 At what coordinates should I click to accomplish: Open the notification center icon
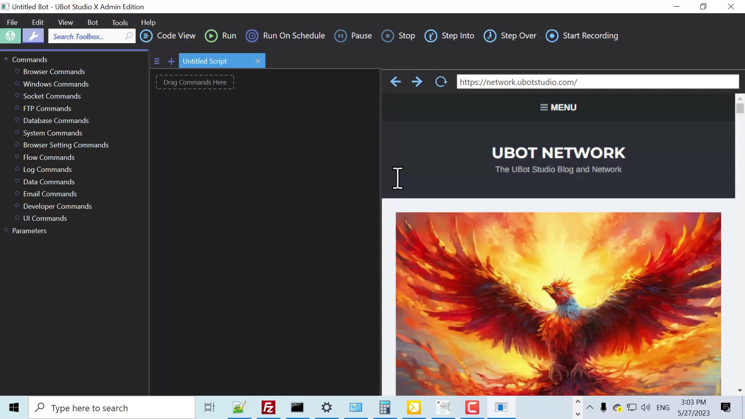tap(726, 407)
